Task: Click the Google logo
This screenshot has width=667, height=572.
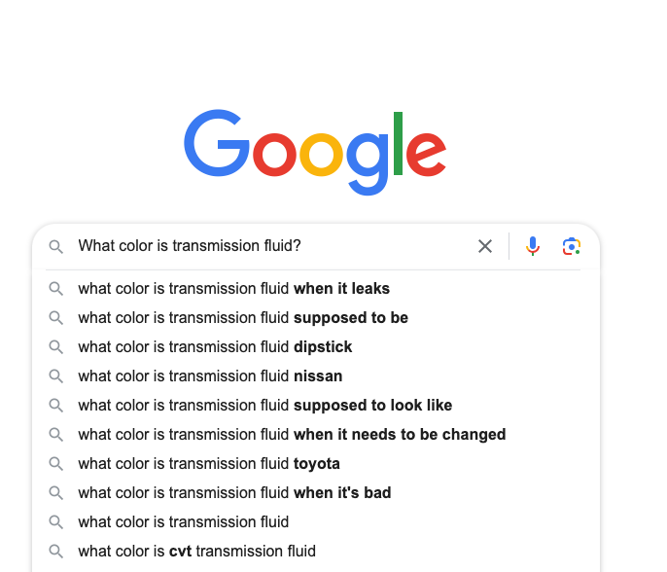Action: coord(315,153)
